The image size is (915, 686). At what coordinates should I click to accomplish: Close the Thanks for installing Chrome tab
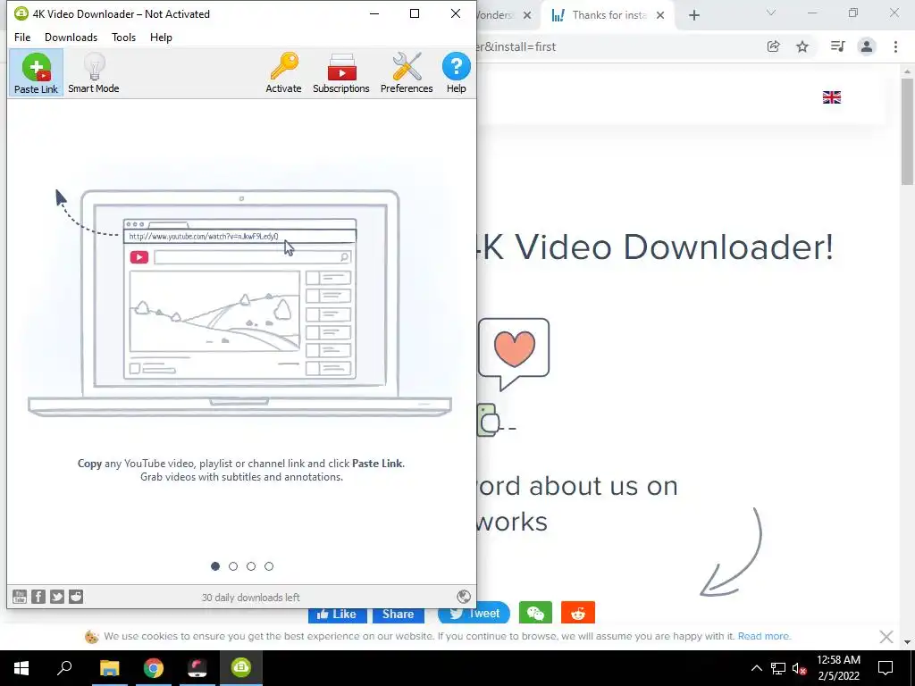click(660, 15)
